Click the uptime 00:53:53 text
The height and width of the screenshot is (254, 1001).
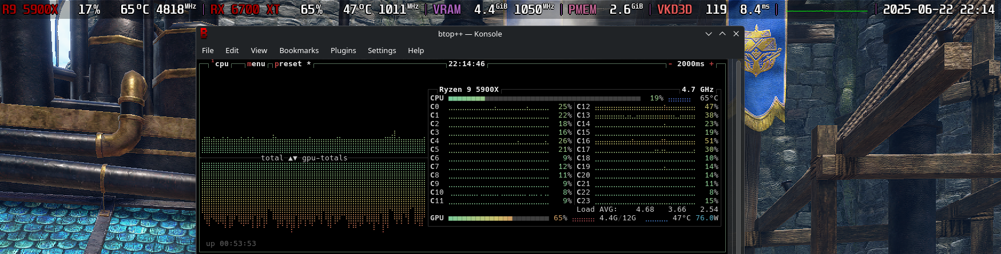point(231,244)
